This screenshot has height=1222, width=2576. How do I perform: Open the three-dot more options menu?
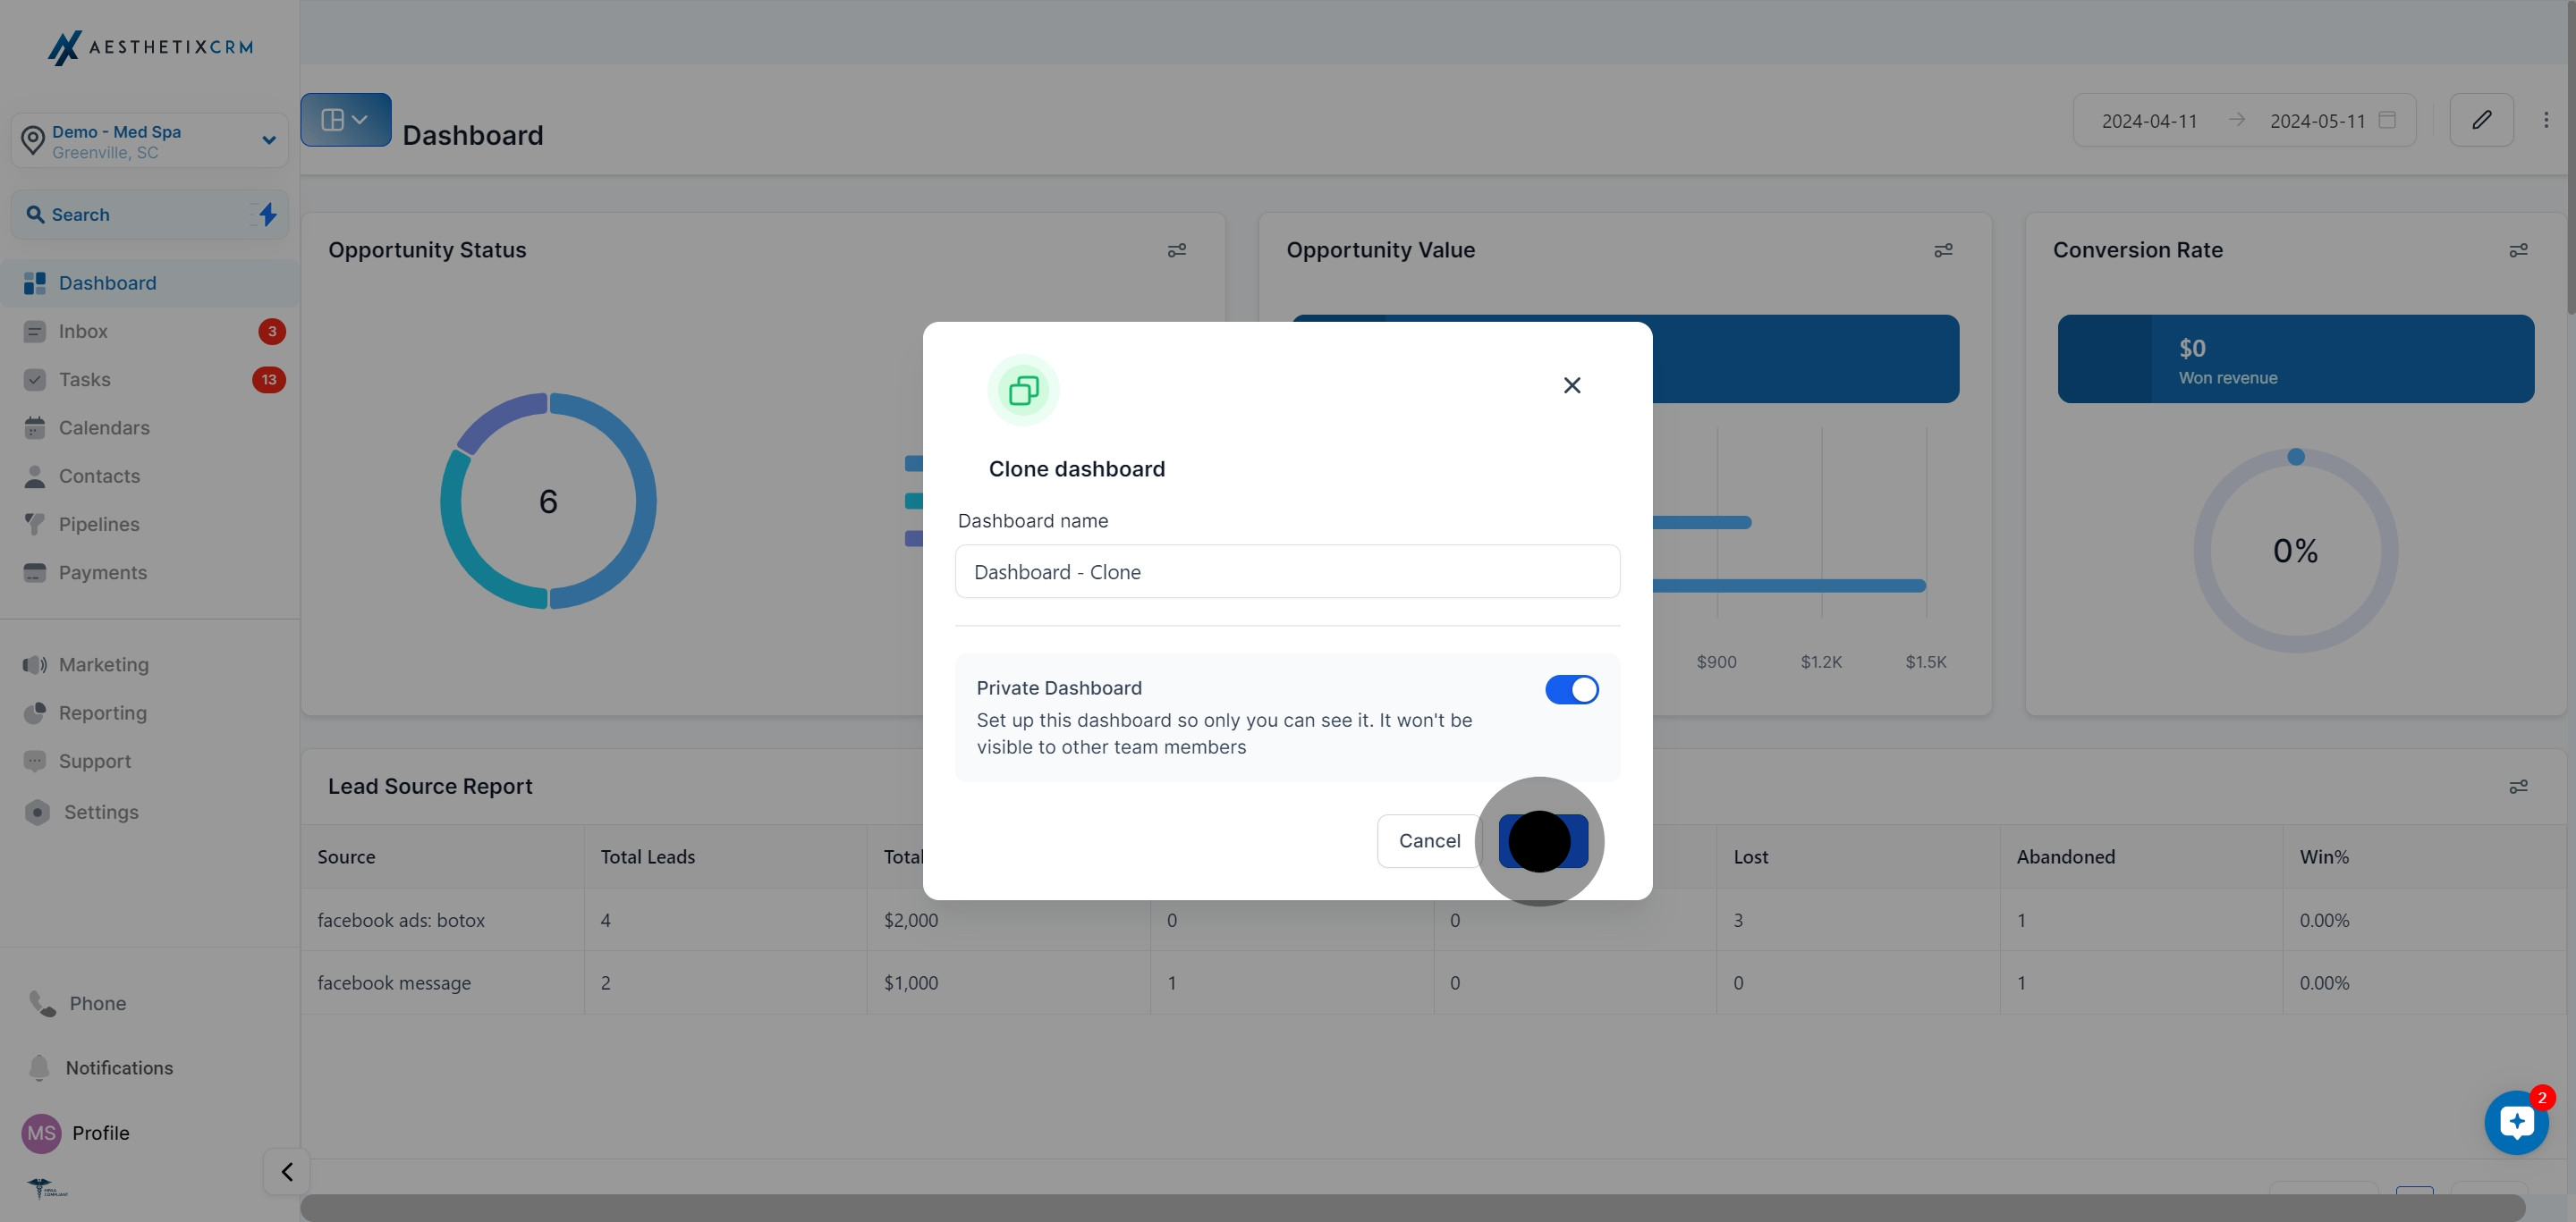click(2545, 120)
